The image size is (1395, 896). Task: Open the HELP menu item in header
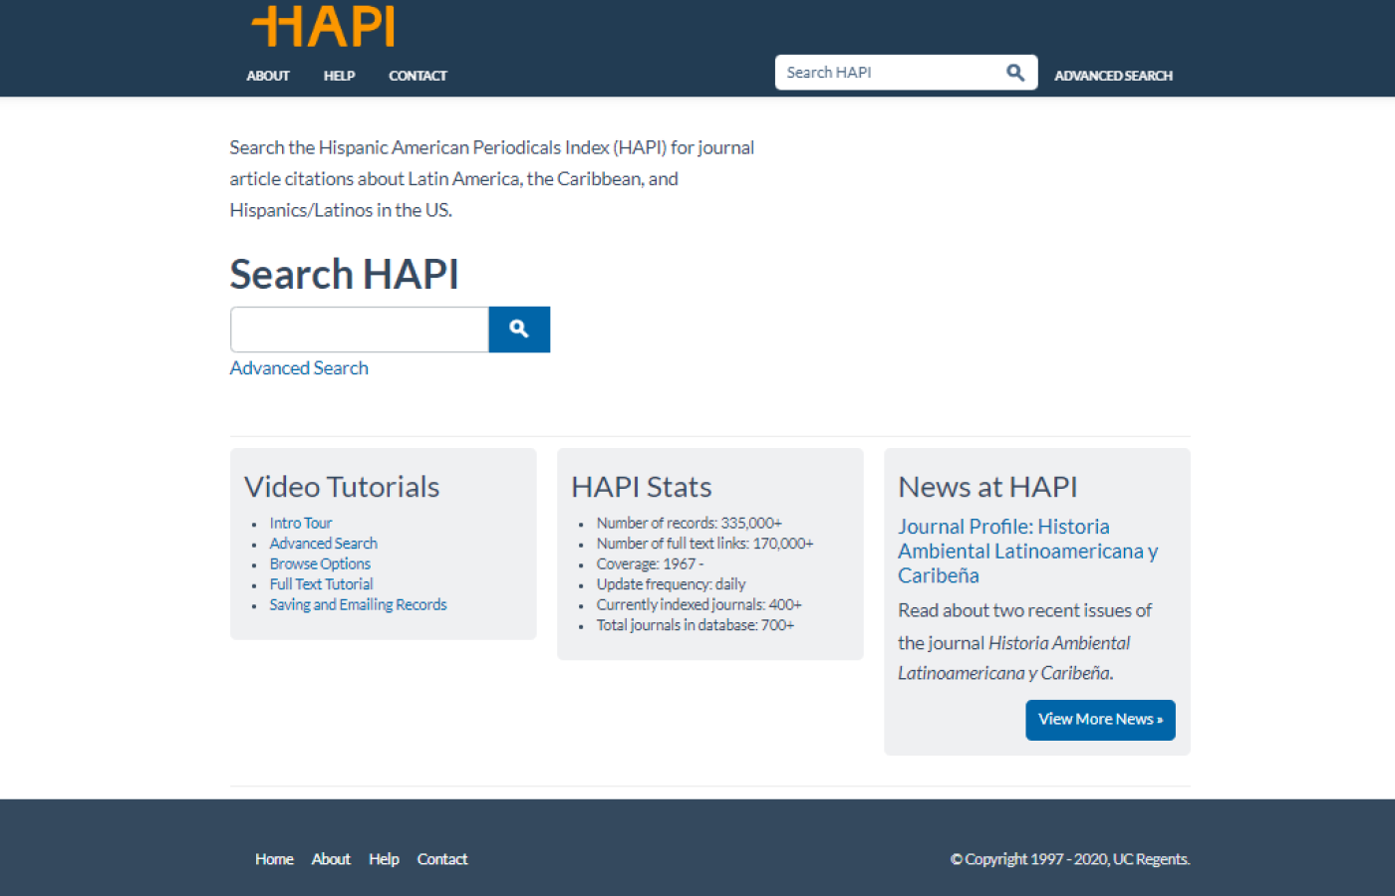(x=339, y=76)
